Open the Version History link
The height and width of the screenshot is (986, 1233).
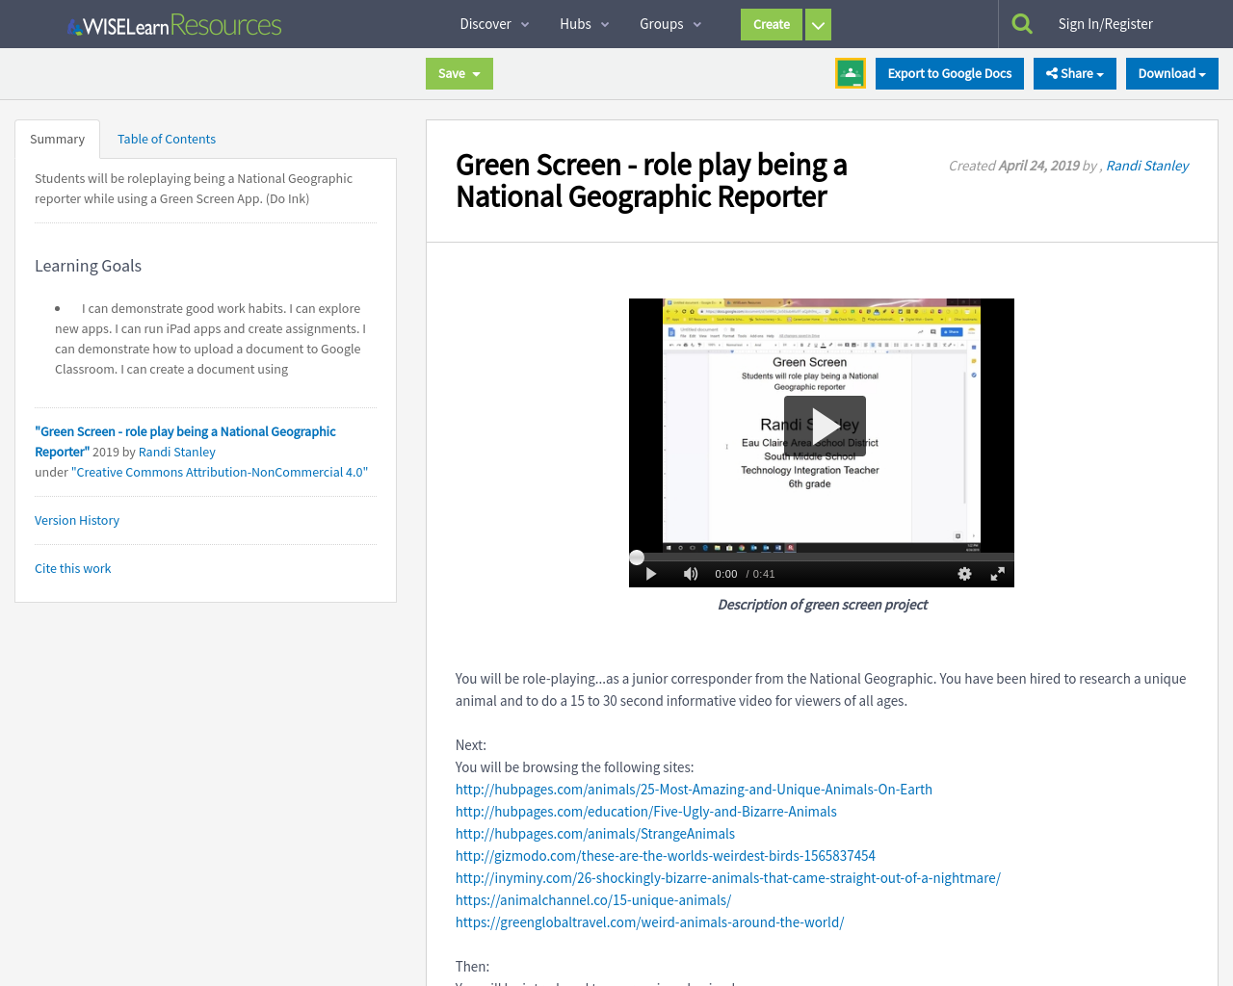coord(77,520)
